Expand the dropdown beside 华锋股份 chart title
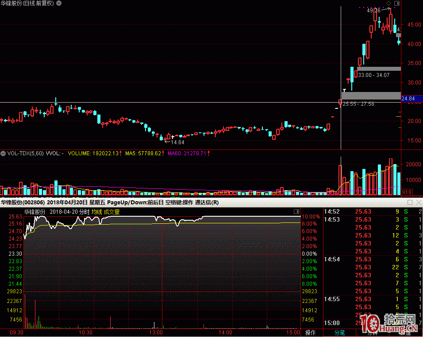Screen dimensions: 423x337 pyautogui.click(x=59, y=3)
